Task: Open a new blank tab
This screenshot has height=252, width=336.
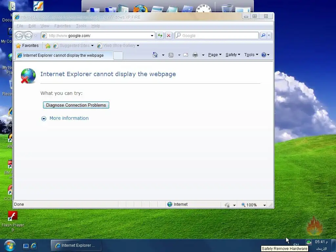Action: (118, 56)
